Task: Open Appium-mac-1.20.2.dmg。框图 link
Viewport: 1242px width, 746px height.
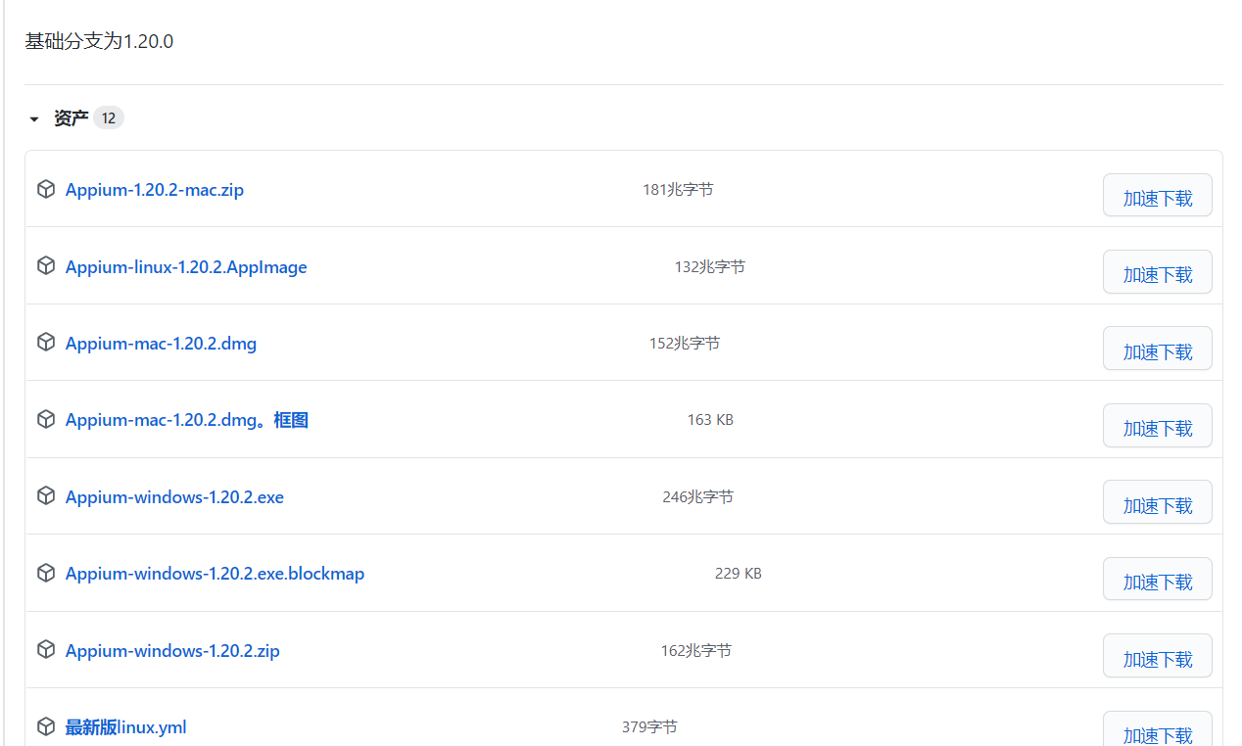Action: 187,420
